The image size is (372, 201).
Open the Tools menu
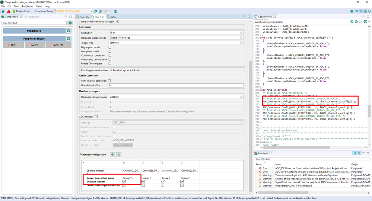coord(17,6)
